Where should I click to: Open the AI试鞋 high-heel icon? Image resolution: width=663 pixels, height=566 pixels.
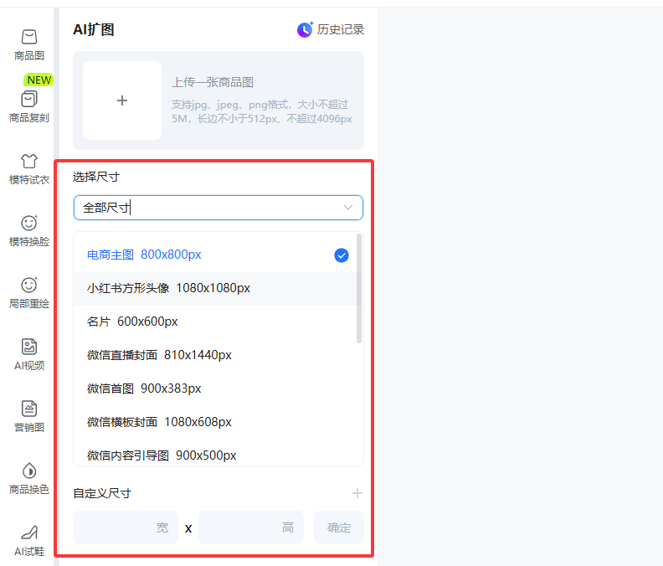(28, 533)
